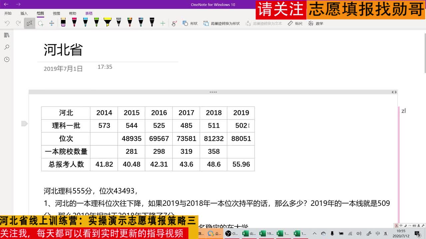Choose the Lasso Select tool

click(x=41, y=23)
